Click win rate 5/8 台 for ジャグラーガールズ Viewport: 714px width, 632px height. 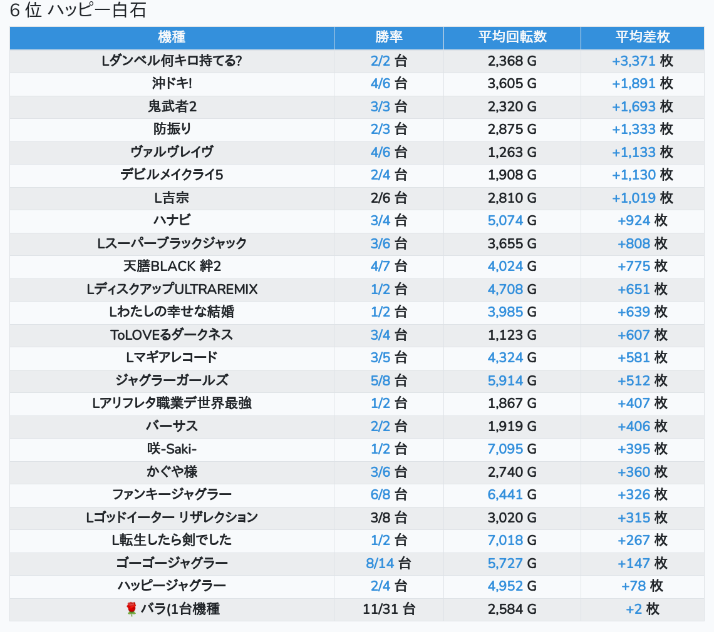pos(388,380)
